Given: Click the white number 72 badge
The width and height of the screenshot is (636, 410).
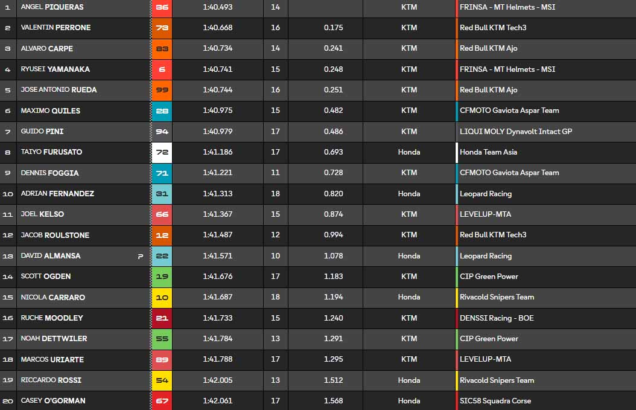Looking at the screenshot, I should [x=162, y=152].
